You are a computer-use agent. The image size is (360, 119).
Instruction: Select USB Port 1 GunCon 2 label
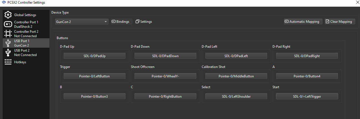22,43
